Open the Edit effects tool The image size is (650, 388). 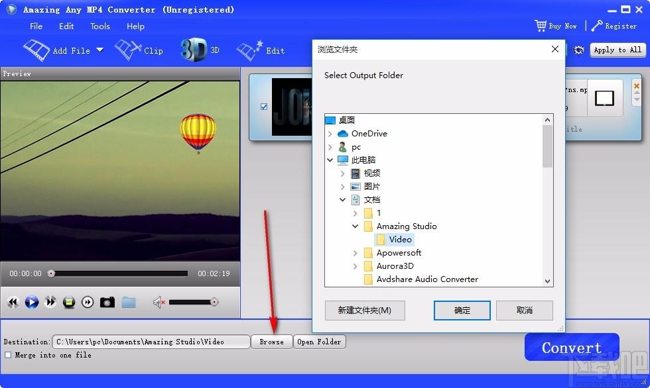pos(260,50)
